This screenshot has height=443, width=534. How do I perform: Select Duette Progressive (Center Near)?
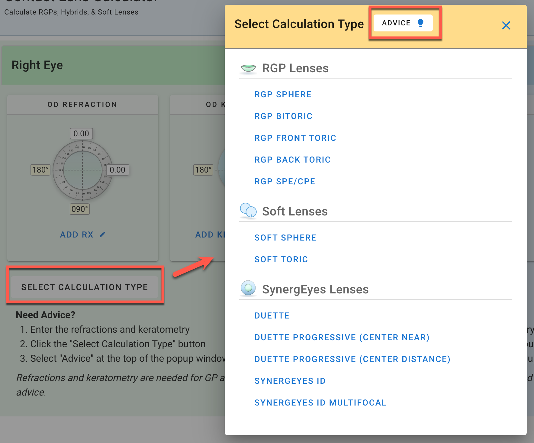[342, 338]
